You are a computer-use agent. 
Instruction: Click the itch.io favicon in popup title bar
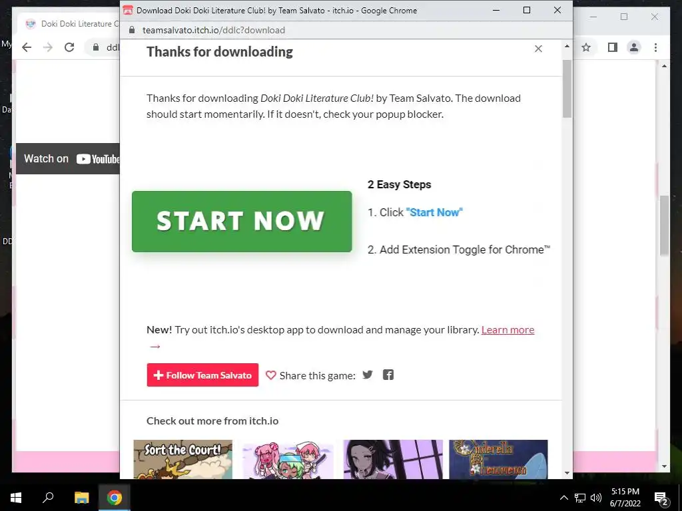127,11
